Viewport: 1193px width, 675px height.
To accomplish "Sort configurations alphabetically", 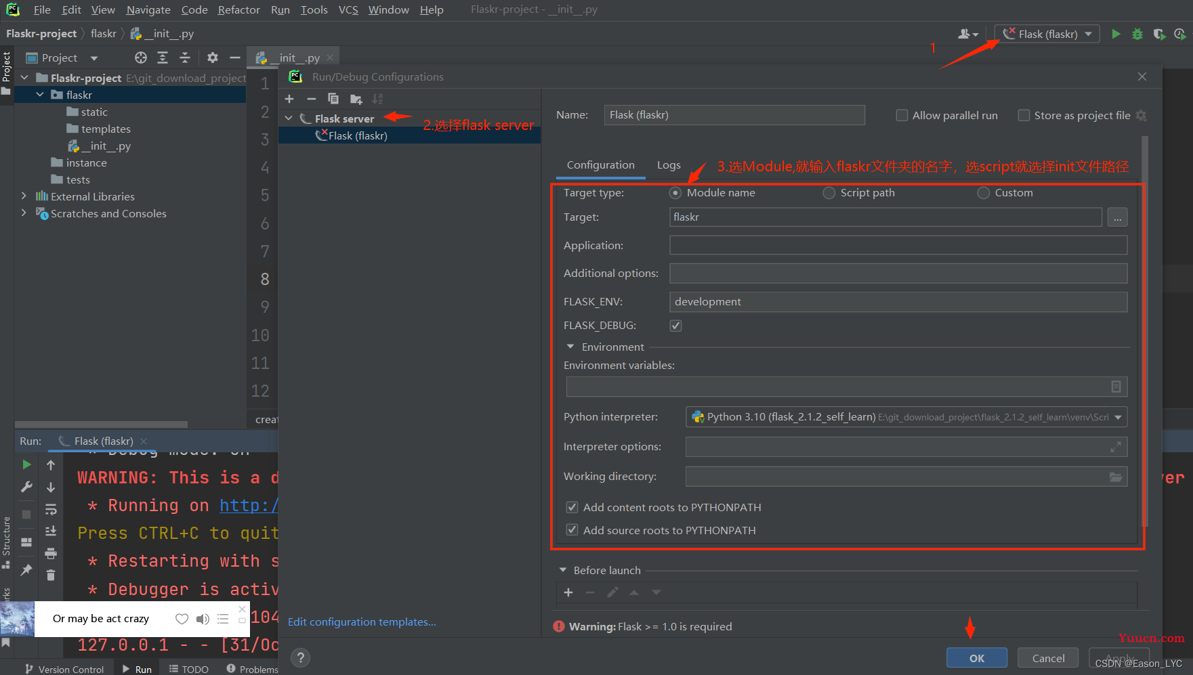I will (377, 99).
